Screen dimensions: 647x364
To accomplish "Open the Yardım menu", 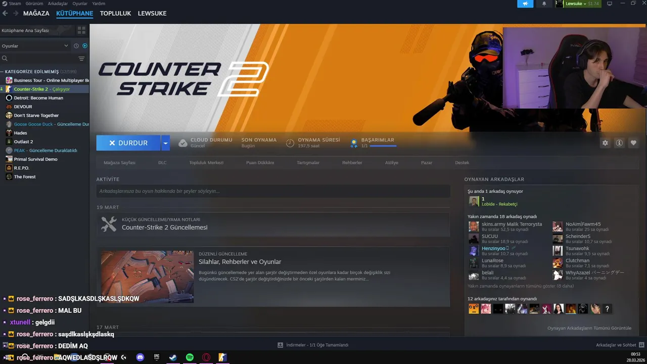I will click(99, 4).
